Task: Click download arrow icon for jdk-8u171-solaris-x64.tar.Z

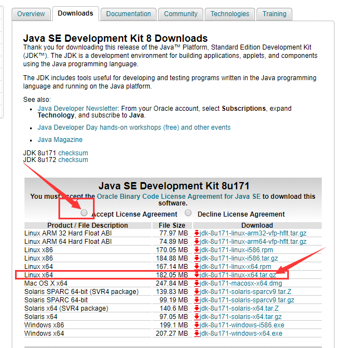Action: coord(196,308)
